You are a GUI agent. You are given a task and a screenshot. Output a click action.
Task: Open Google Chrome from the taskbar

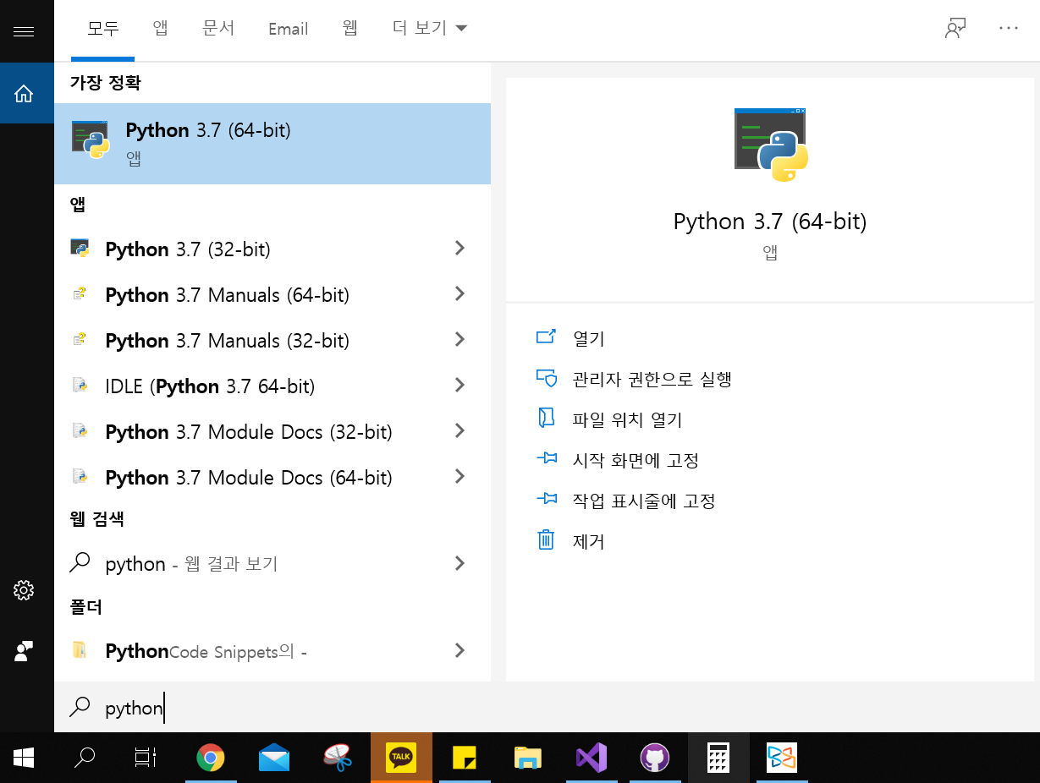tap(210, 758)
